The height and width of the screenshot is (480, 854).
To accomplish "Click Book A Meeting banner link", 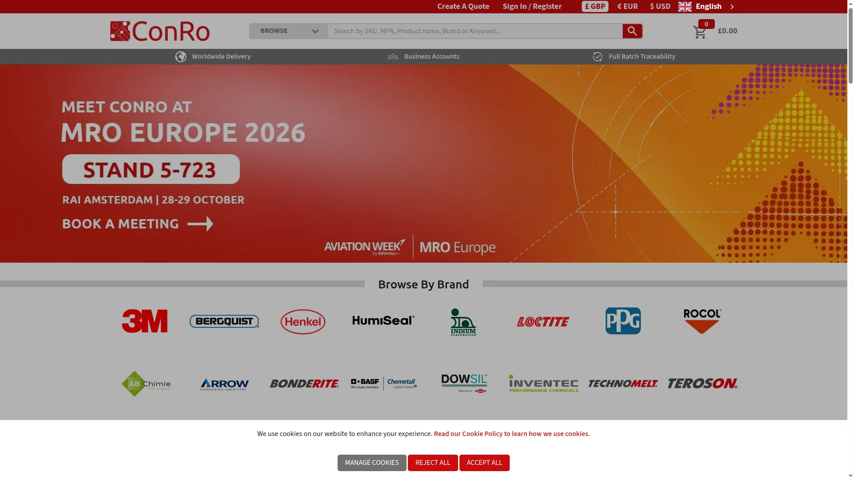I will [x=137, y=224].
